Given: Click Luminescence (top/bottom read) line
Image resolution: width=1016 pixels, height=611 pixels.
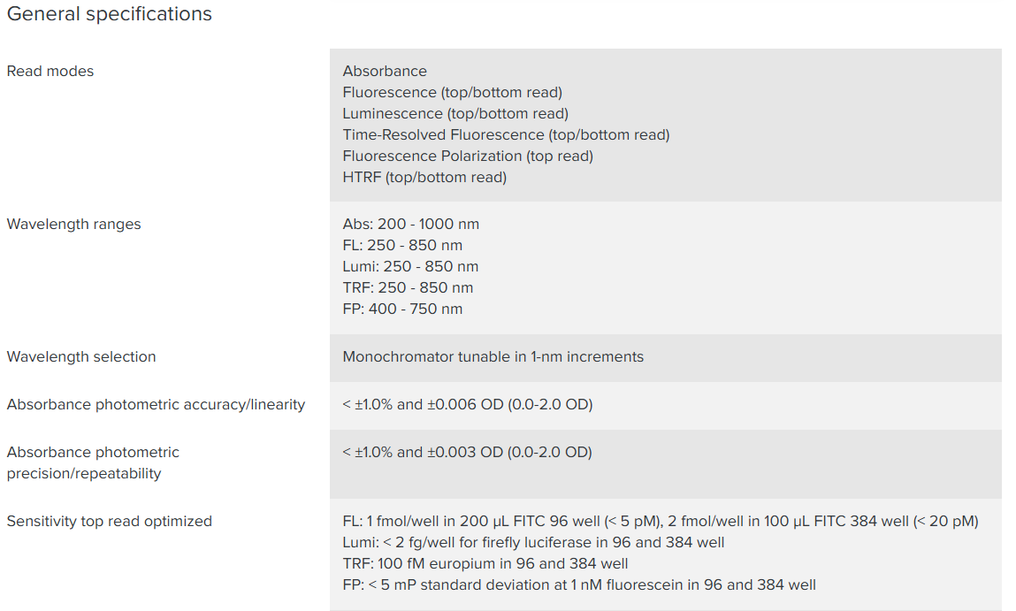Looking at the screenshot, I should pyautogui.click(x=455, y=114).
